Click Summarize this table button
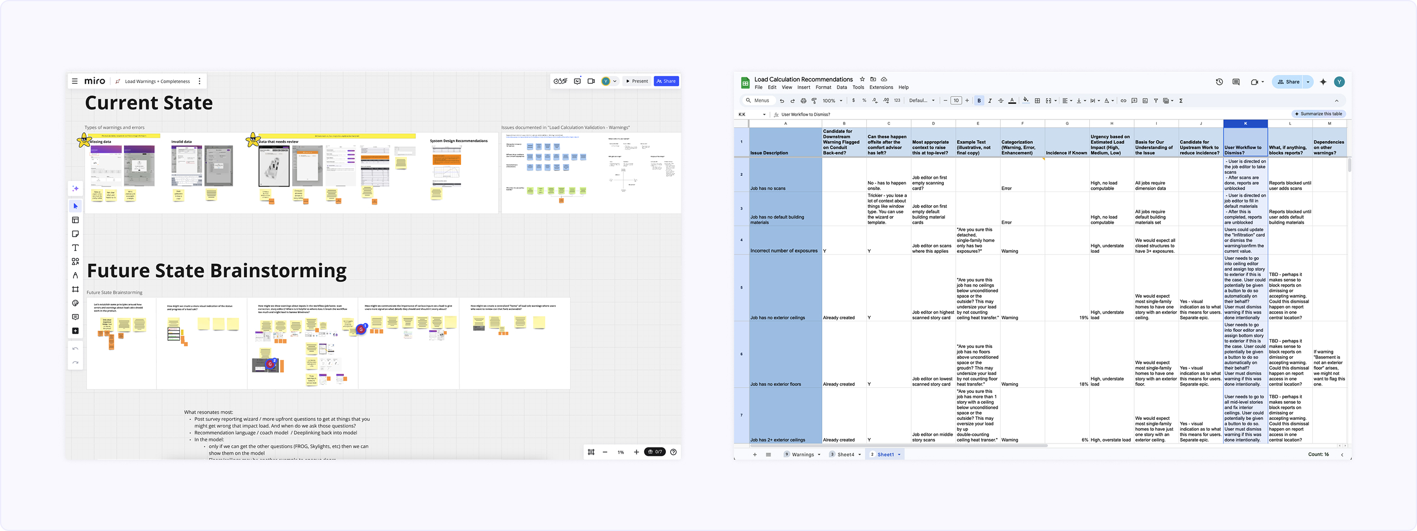1417x531 pixels. point(1318,114)
